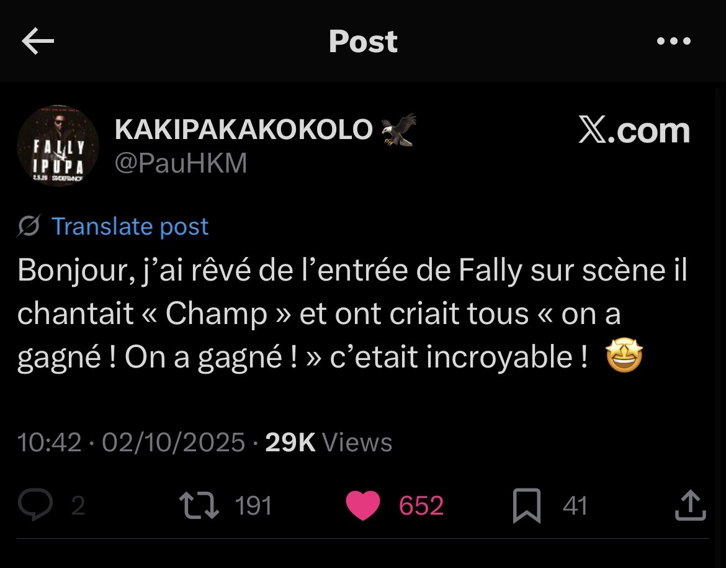The height and width of the screenshot is (568, 726).
Task: Toggle the bookmark icon
Action: [527, 505]
